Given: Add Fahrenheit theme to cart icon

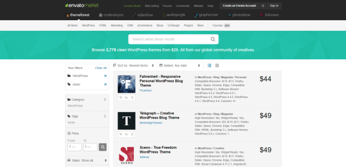Looking at the screenshot, I should (132, 98).
